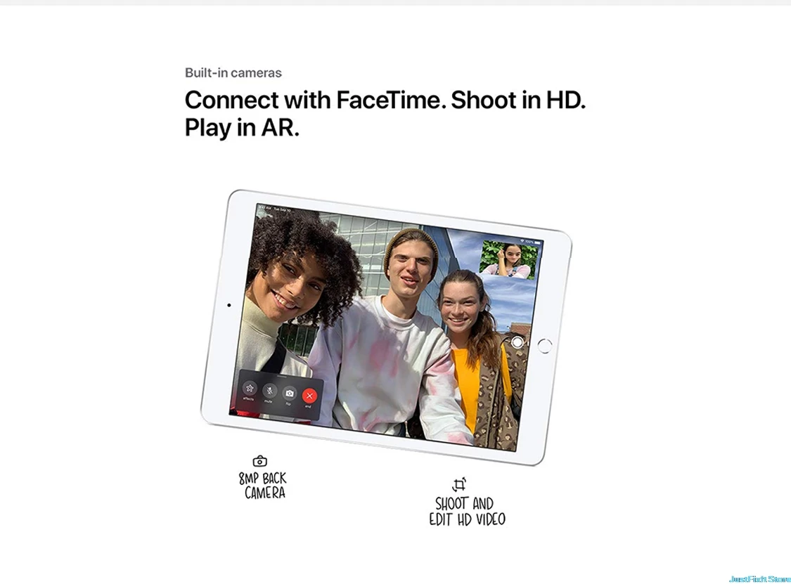Click the 'Shoot and Edit HD Video' text

click(x=467, y=512)
